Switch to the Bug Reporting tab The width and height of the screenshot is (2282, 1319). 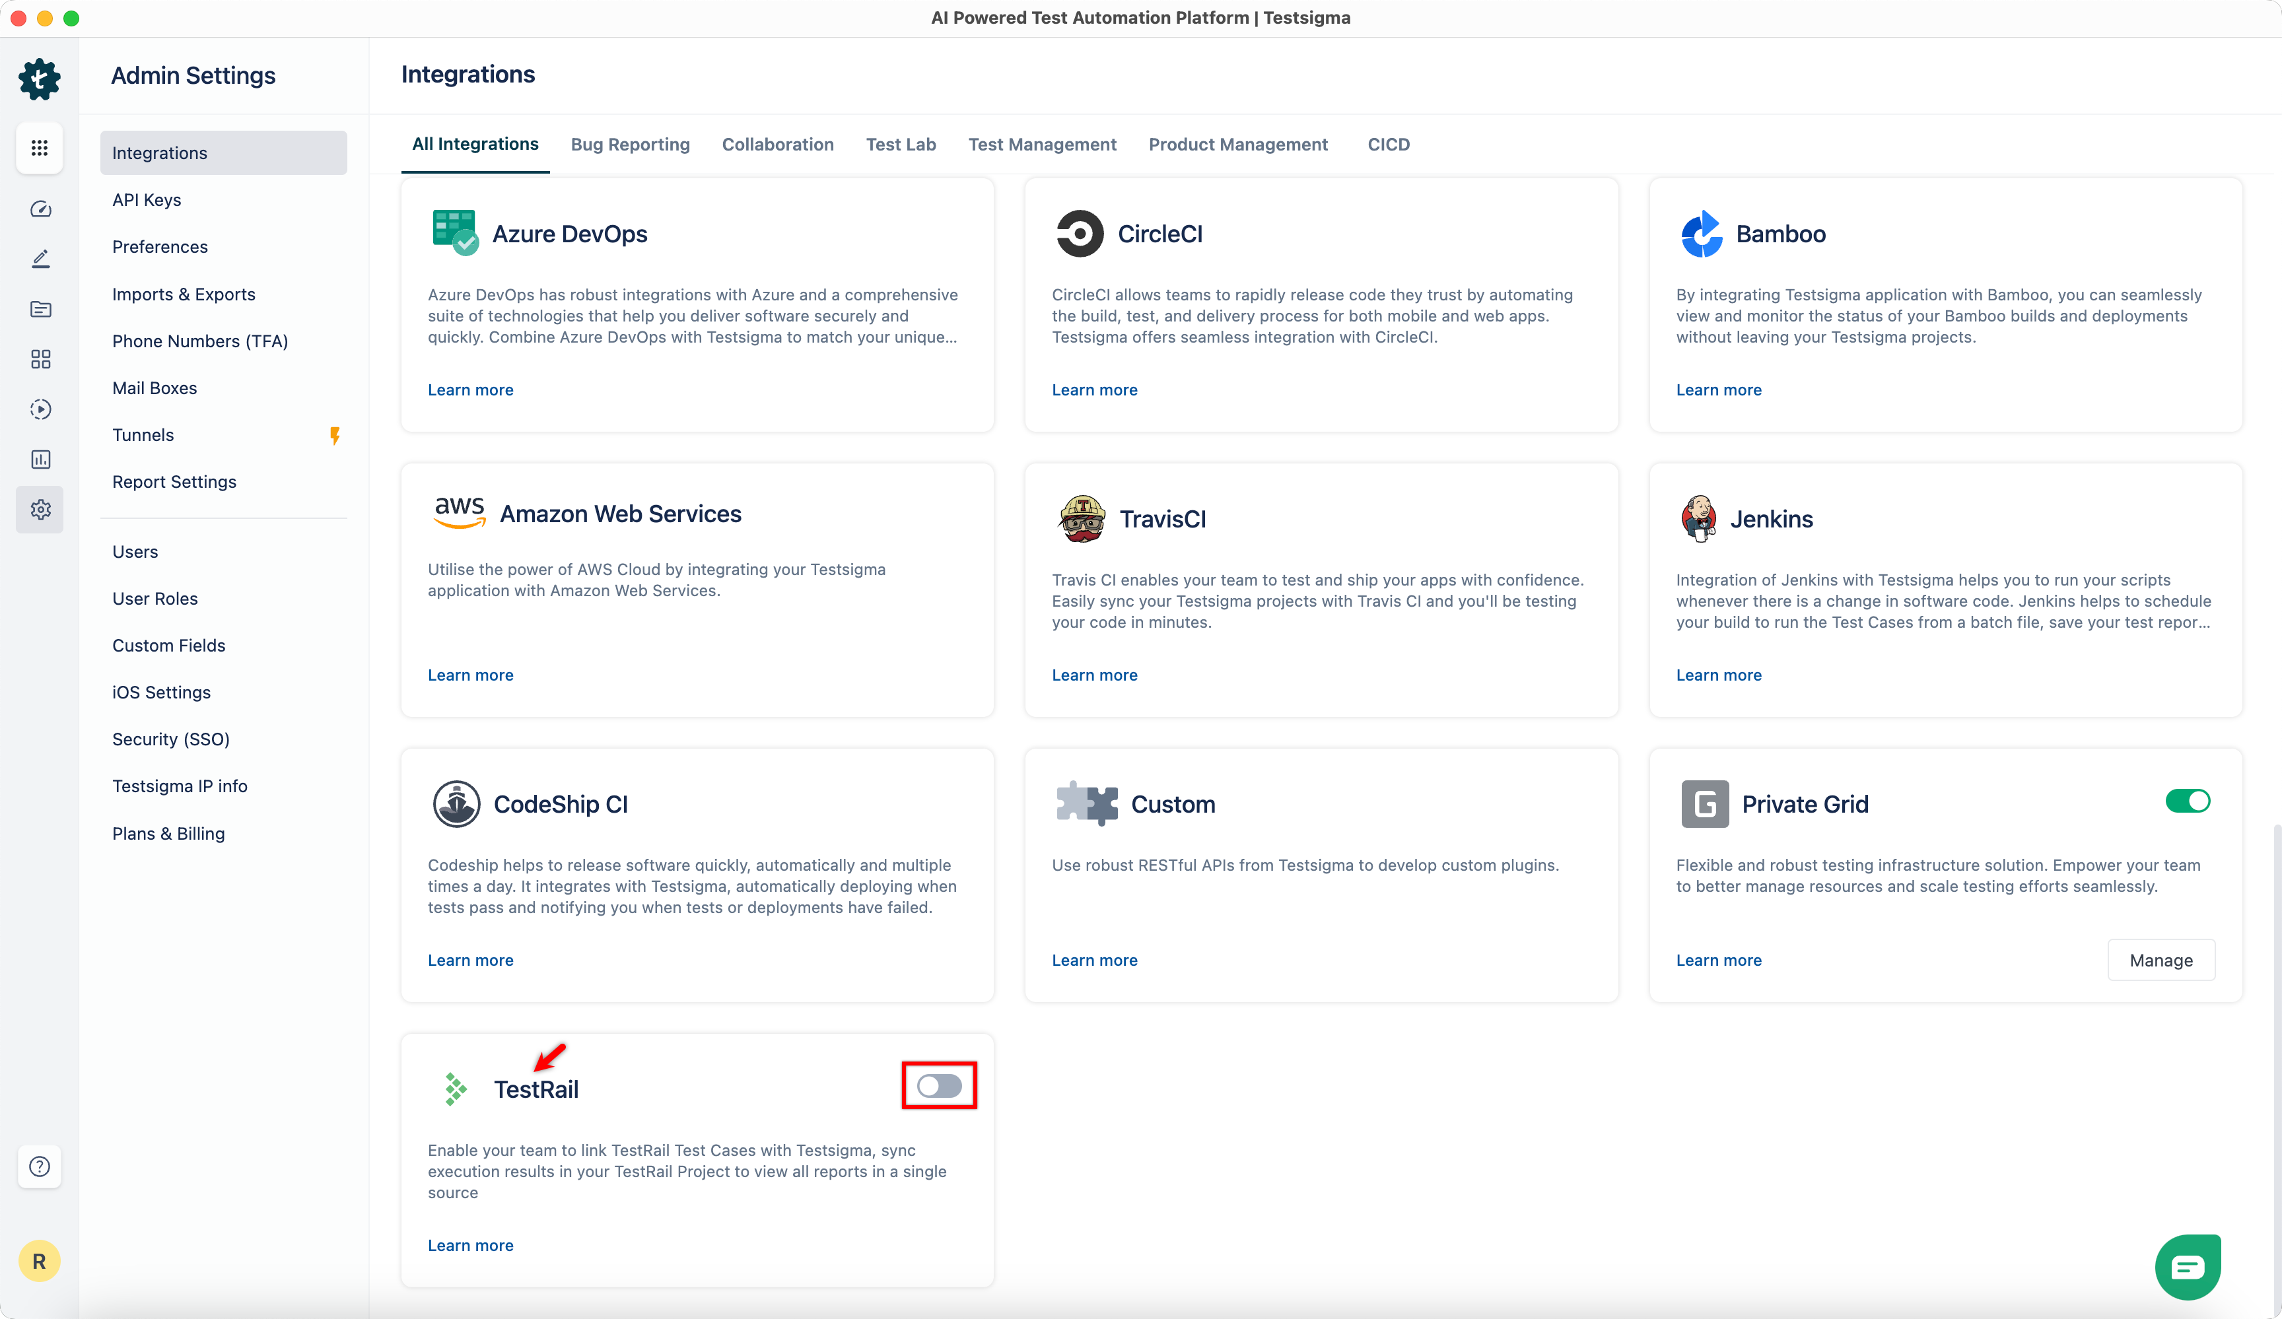point(629,145)
